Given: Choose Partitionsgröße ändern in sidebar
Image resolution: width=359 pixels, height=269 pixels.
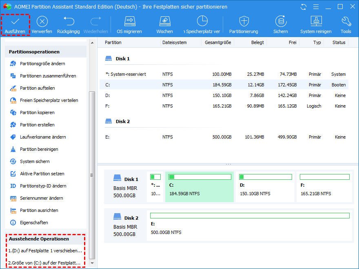Looking at the screenshot, I should tap(42, 64).
